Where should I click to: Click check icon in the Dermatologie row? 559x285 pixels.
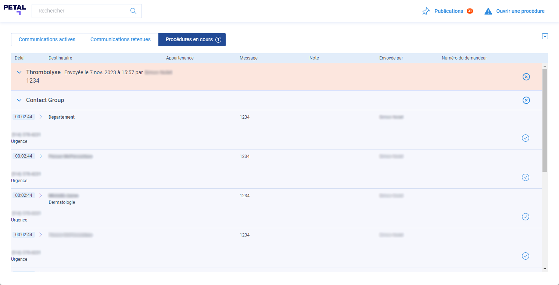pos(526,217)
